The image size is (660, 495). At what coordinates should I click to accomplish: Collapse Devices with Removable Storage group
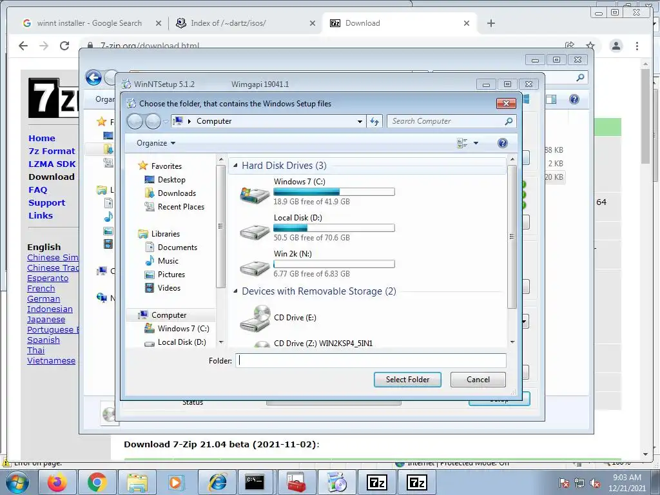click(235, 291)
